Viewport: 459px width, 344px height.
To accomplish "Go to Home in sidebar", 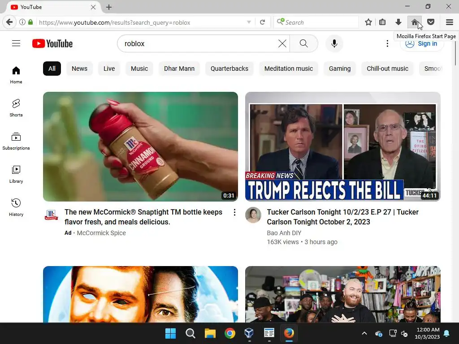I will [16, 75].
